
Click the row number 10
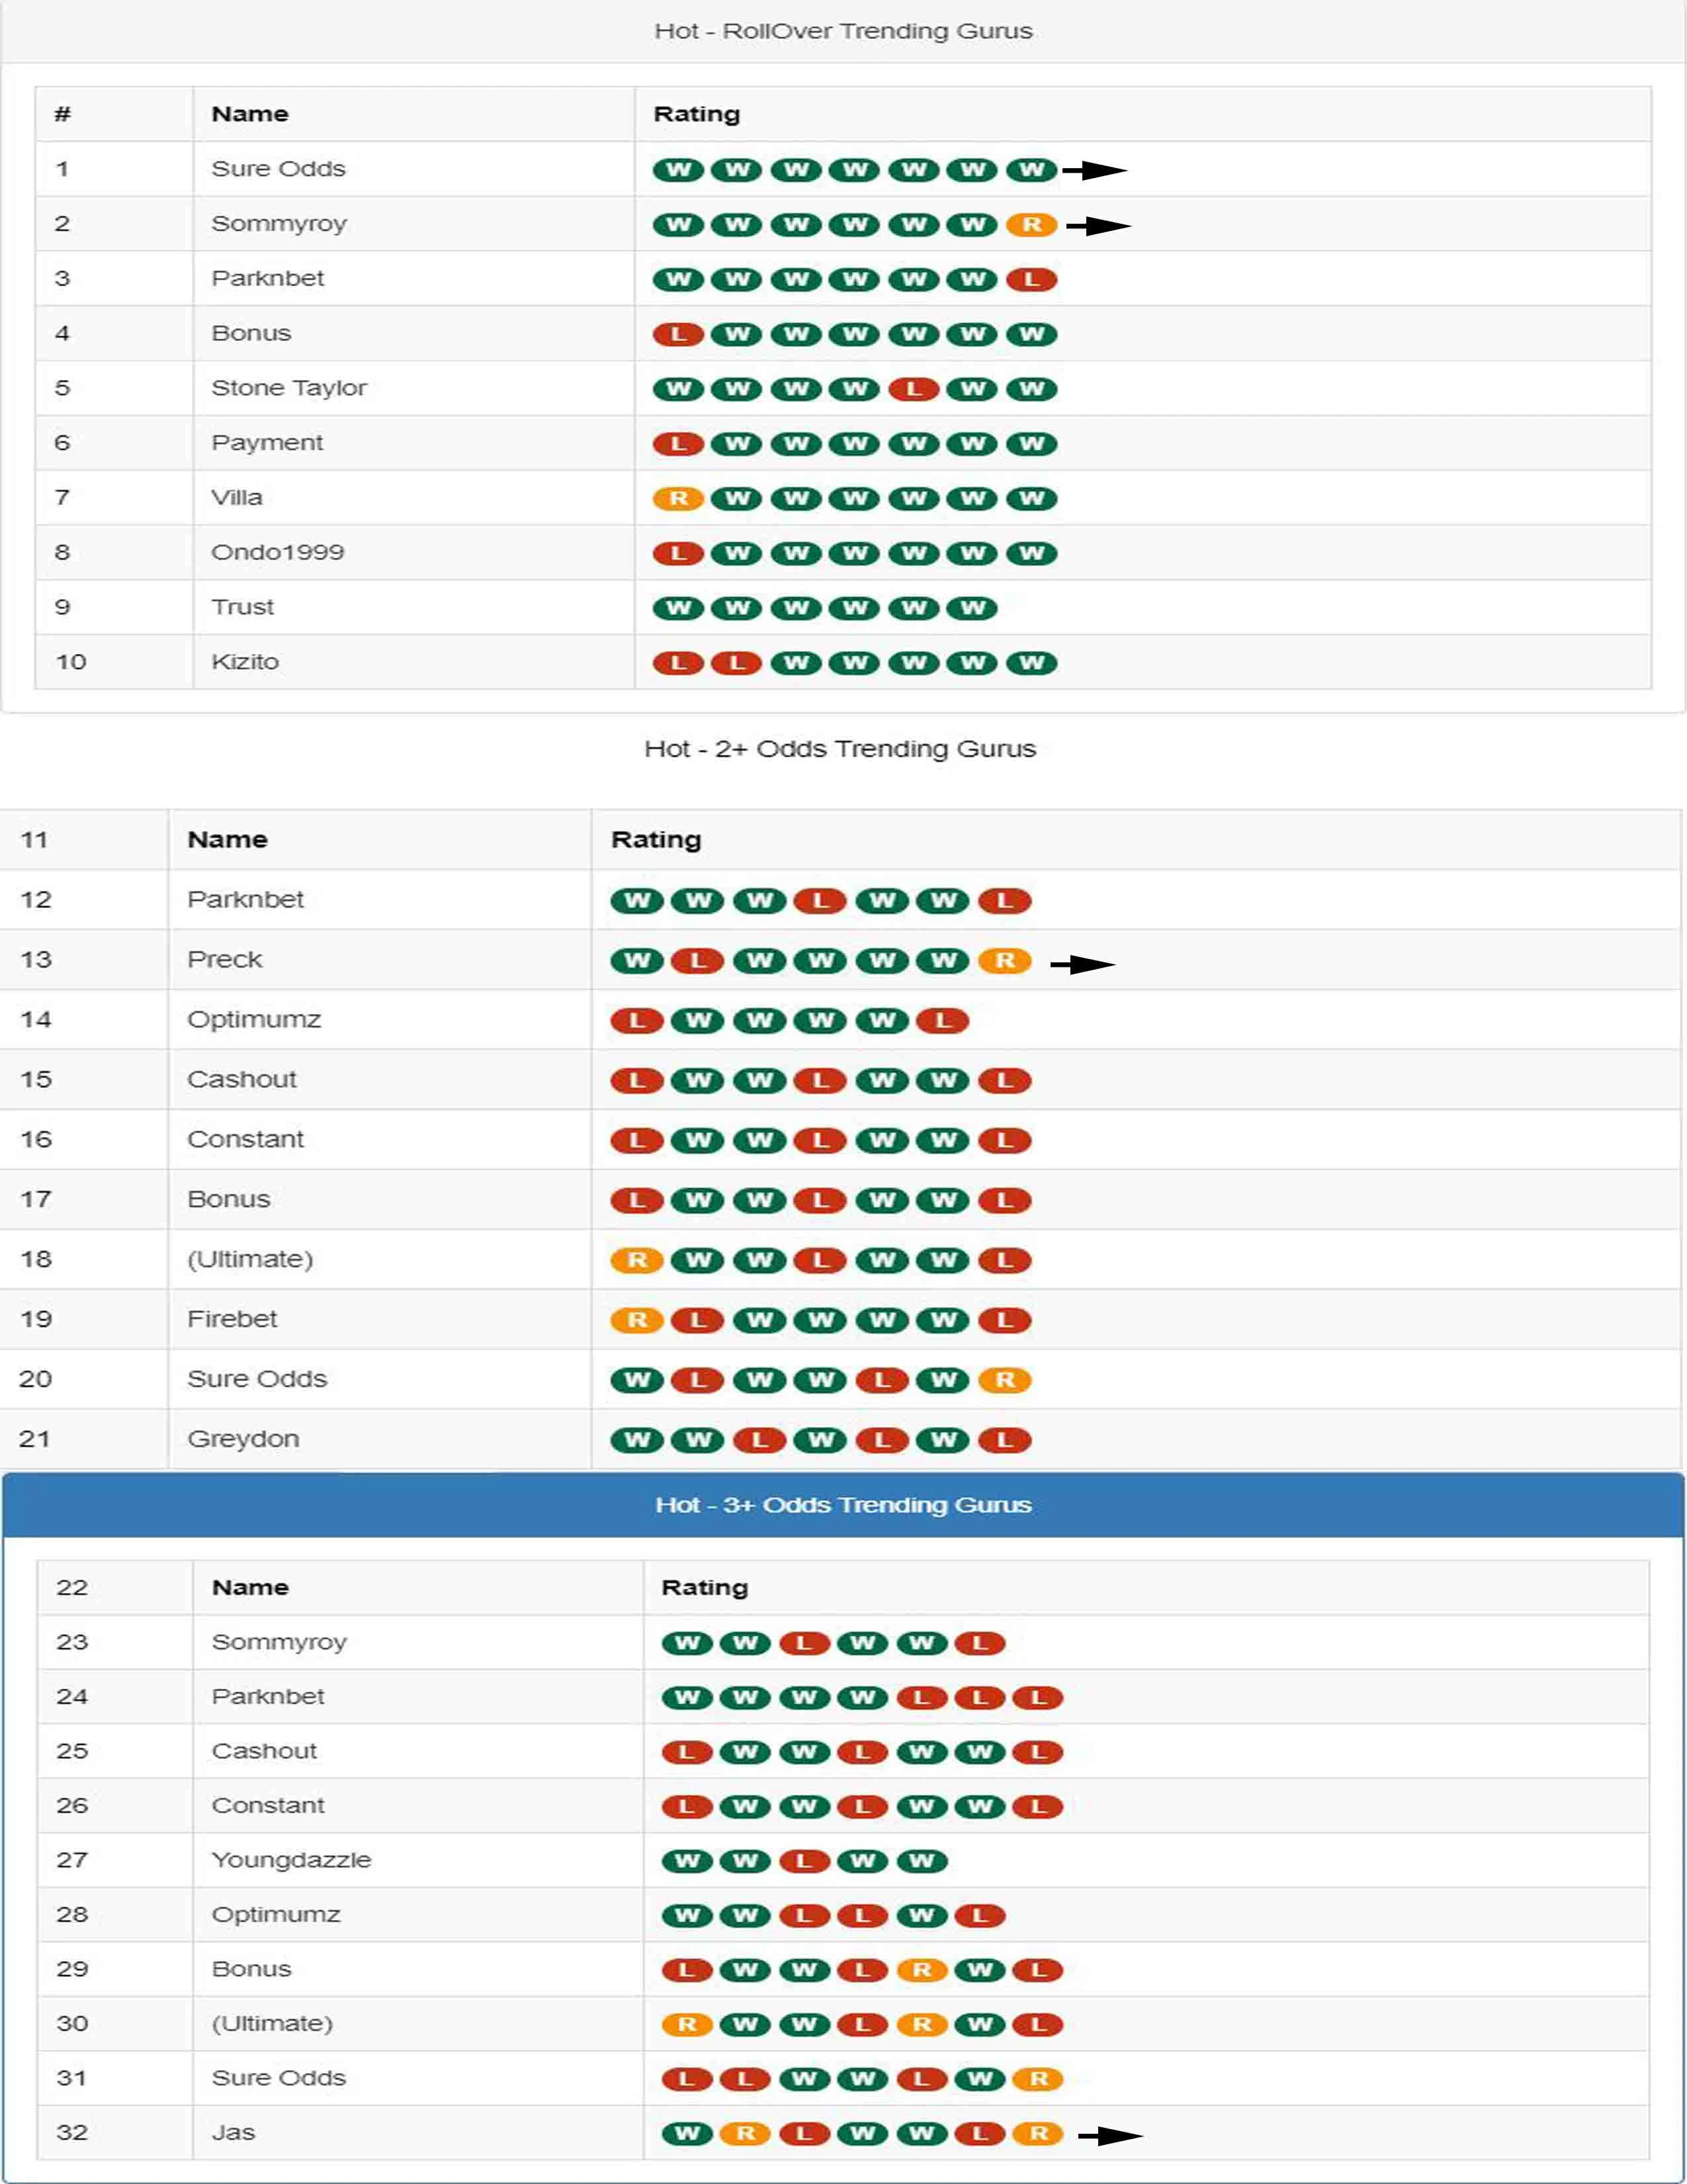[x=71, y=662]
